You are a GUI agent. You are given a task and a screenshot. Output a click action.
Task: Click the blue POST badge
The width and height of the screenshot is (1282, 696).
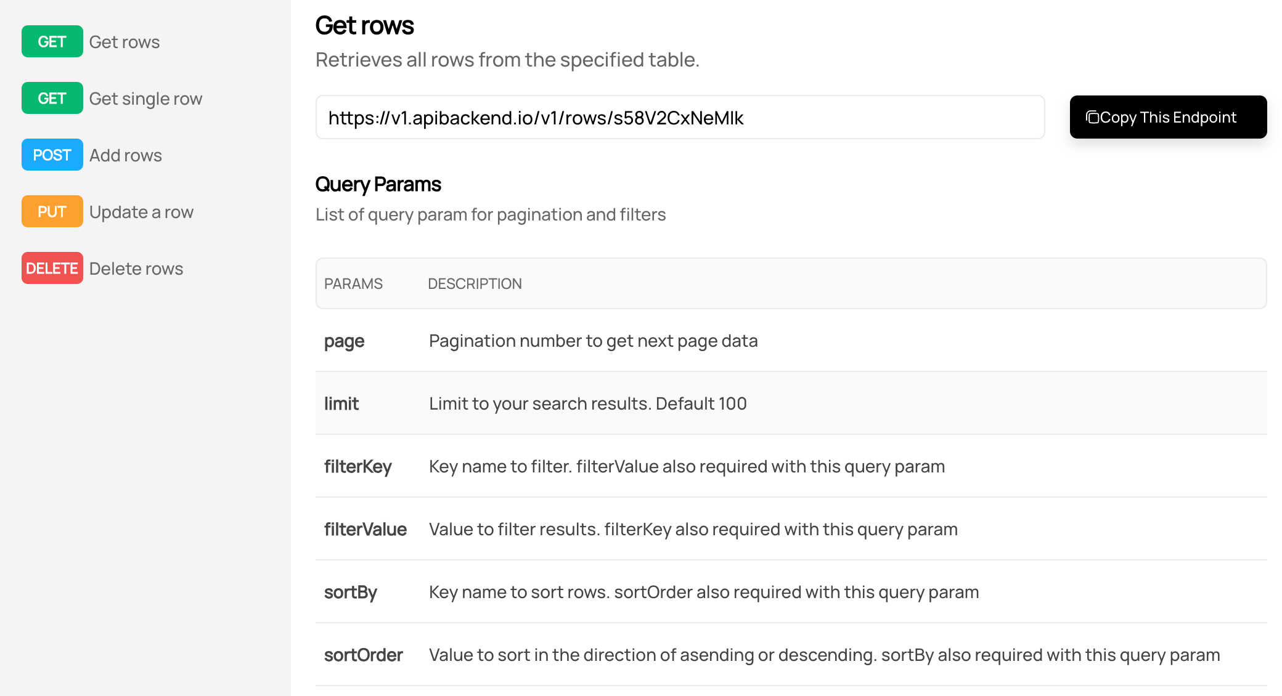[52, 155]
